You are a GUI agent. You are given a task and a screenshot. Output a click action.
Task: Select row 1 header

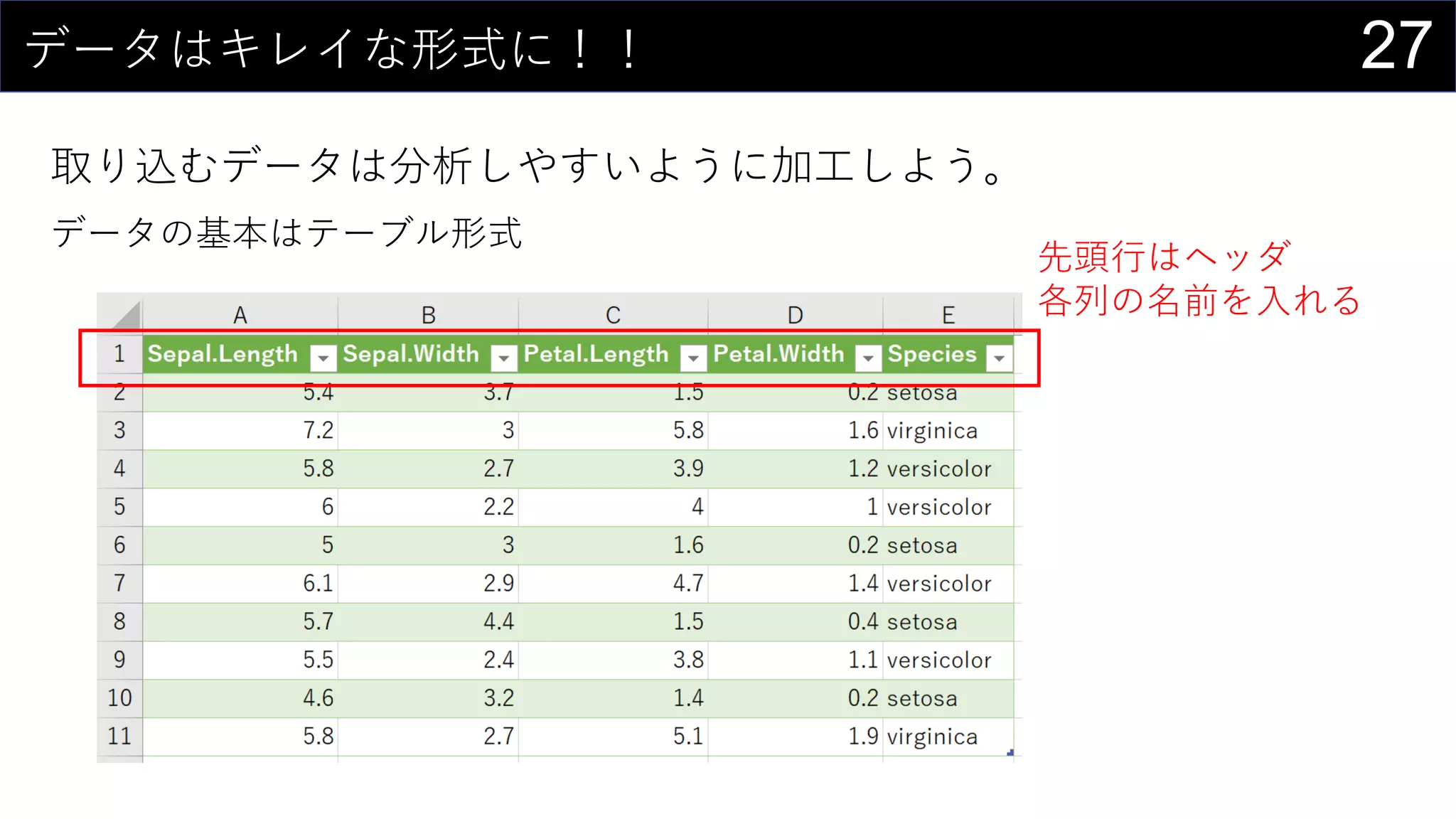pyautogui.click(x=119, y=353)
